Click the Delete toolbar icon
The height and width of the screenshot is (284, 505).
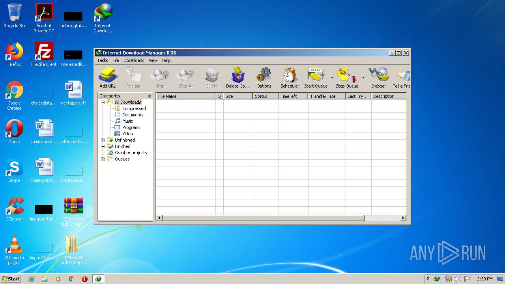pos(211,78)
